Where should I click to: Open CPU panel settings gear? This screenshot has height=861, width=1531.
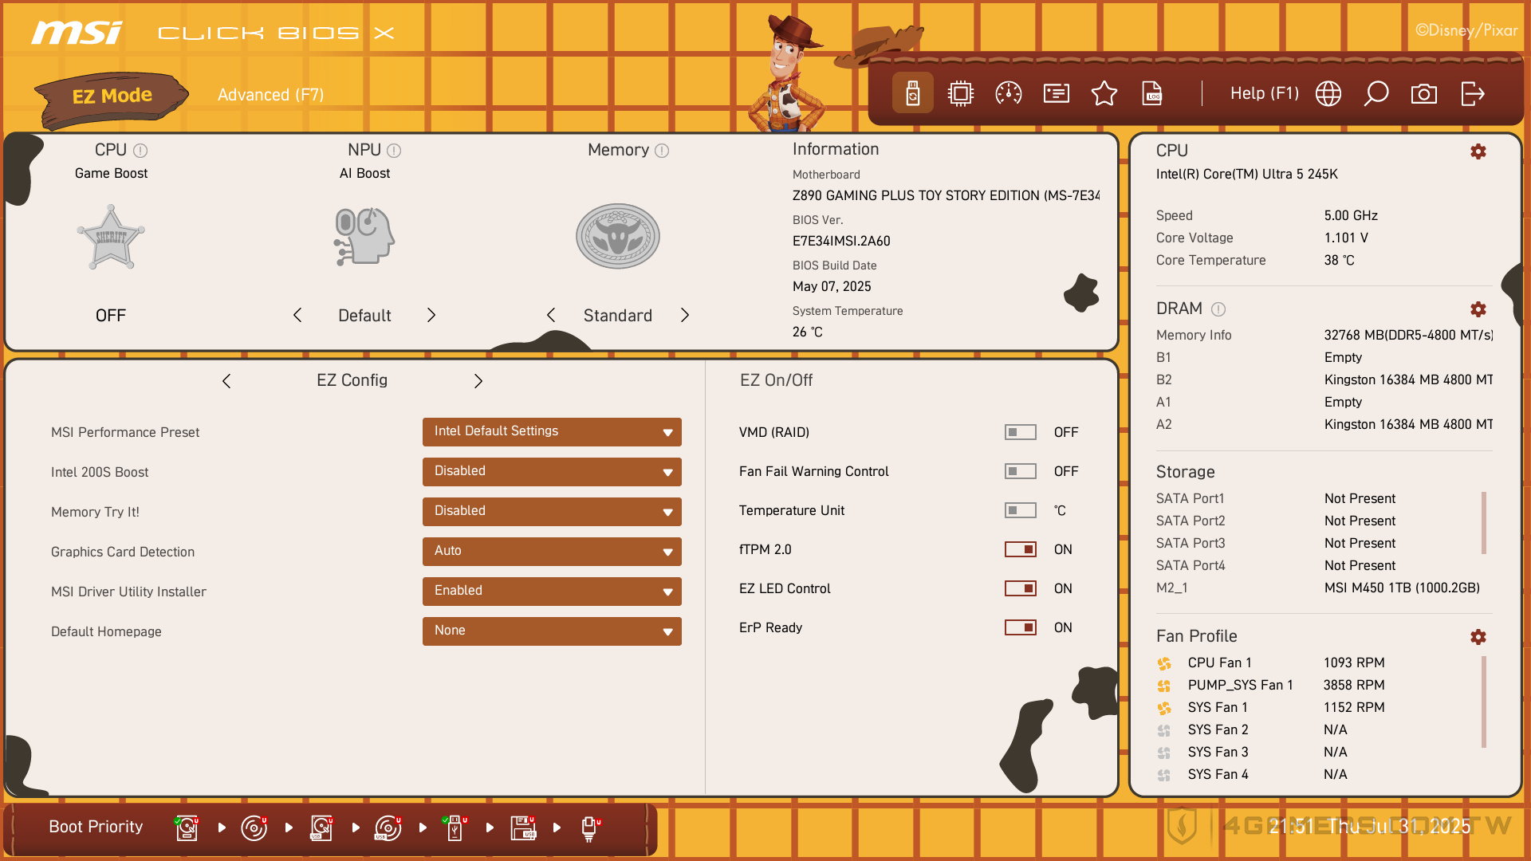(x=1478, y=151)
